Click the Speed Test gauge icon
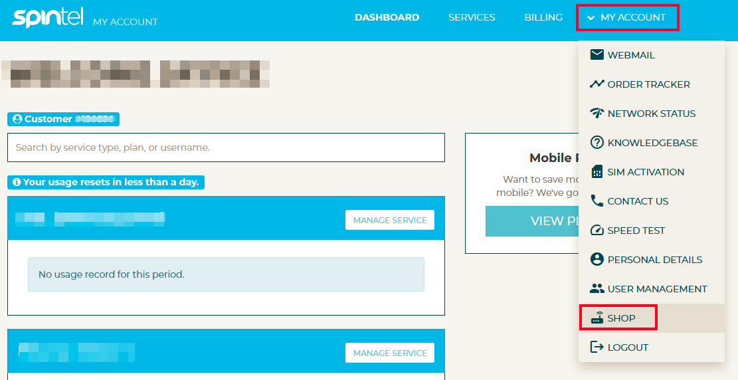This screenshot has width=738, height=380. [597, 230]
